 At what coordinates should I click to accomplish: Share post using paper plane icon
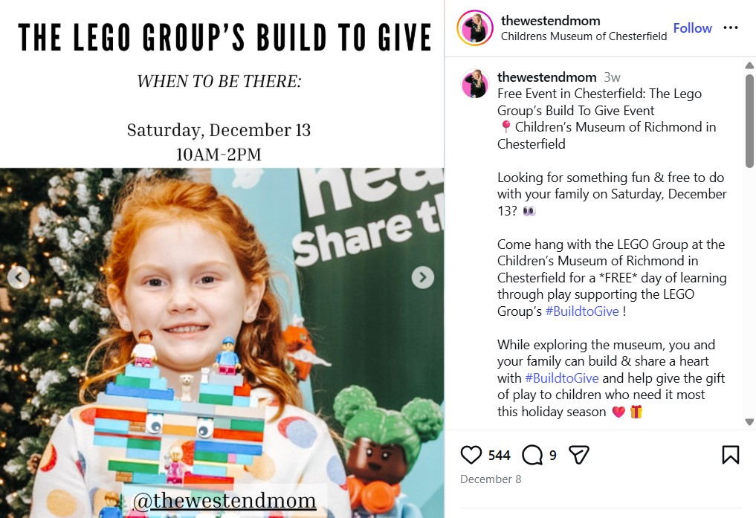click(x=578, y=455)
